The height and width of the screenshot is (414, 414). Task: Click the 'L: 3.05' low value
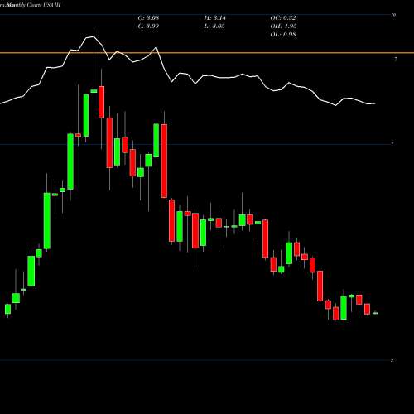tap(214, 26)
